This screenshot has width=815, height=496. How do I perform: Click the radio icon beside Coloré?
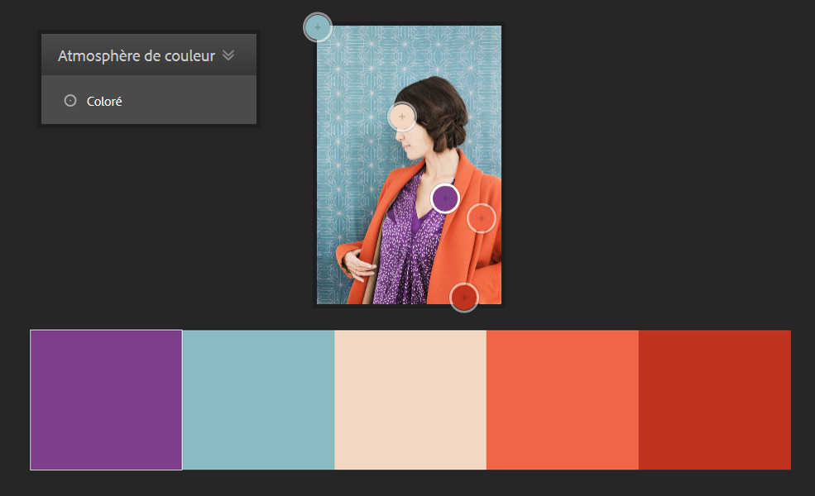click(x=70, y=100)
